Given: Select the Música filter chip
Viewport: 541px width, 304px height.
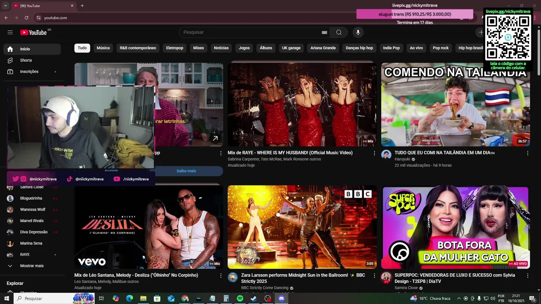Looking at the screenshot, I should pyautogui.click(x=103, y=48).
